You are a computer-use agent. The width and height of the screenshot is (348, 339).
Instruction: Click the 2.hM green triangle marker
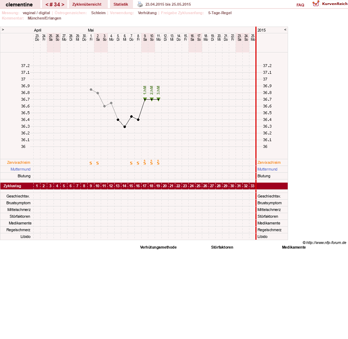[x=151, y=99]
